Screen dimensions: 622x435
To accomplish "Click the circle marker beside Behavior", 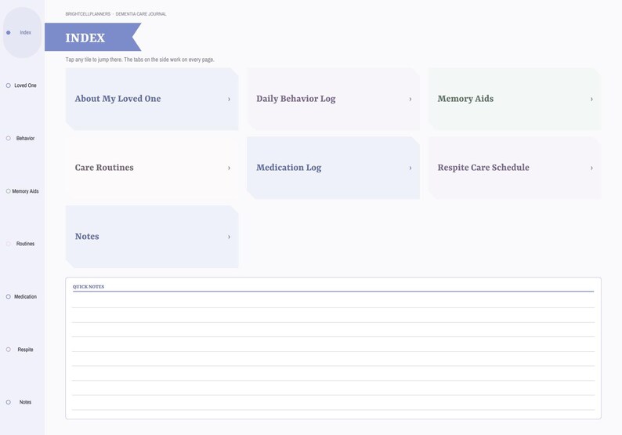I will pyautogui.click(x=9, y=138).
